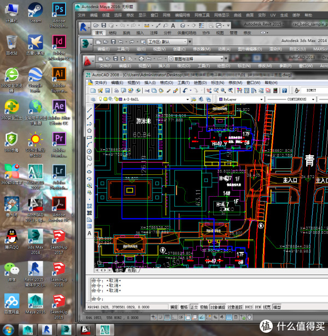Click the Match Properties brush icon in AutoCAD 2008

[x=175, y=91]
